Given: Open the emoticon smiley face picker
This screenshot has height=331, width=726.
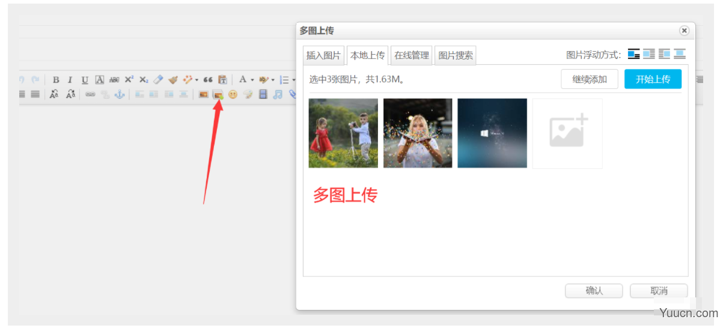Looking at the screenshot, I should tap(233, 94).
